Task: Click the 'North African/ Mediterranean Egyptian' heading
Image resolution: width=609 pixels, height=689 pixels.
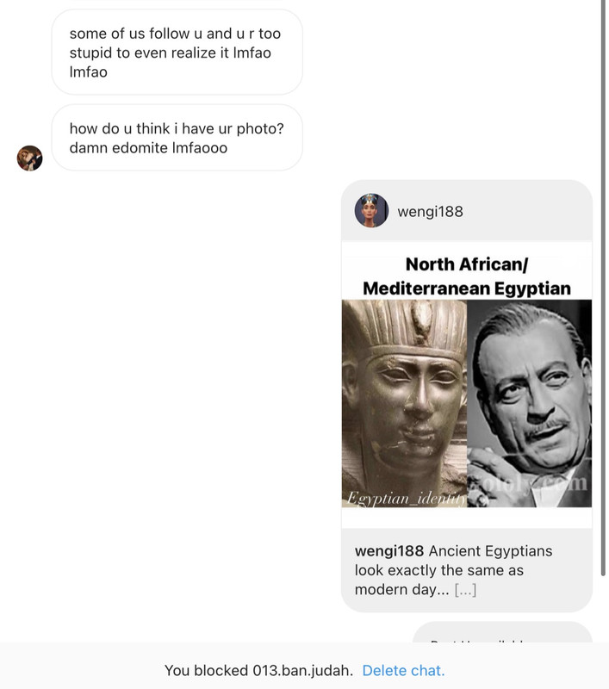Action: [x=467, y=276]
